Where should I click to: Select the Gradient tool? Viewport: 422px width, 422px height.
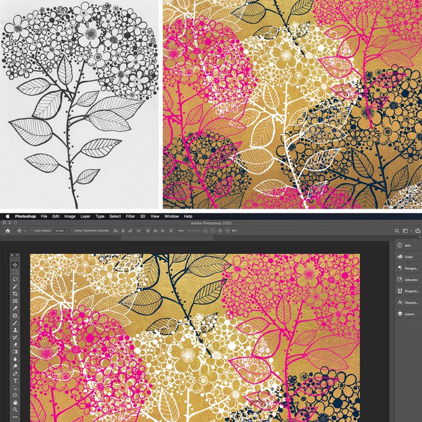pyautogui.click(x=15, y=352)
